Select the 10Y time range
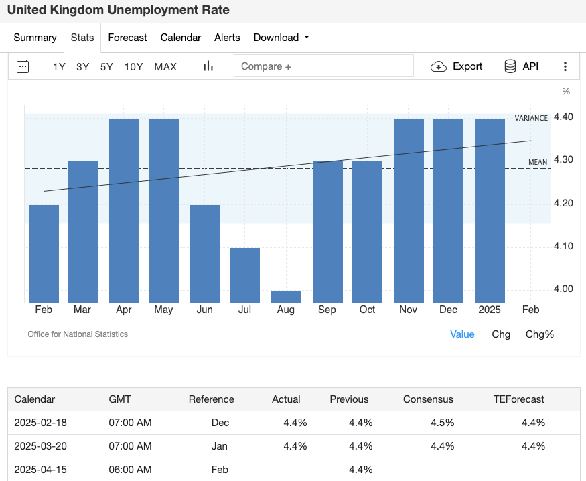The image size is (586, 481). coord(133,66)
